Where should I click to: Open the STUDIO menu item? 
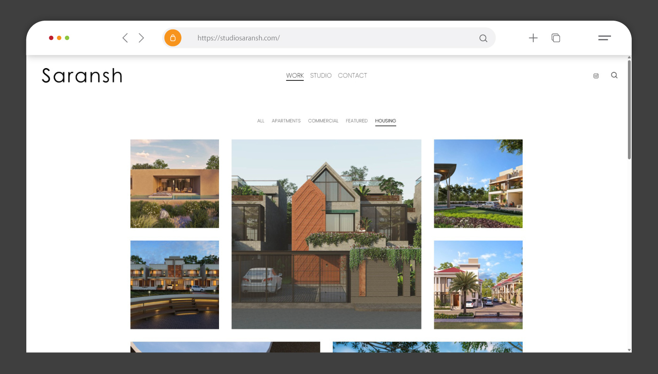pos(321,76)
